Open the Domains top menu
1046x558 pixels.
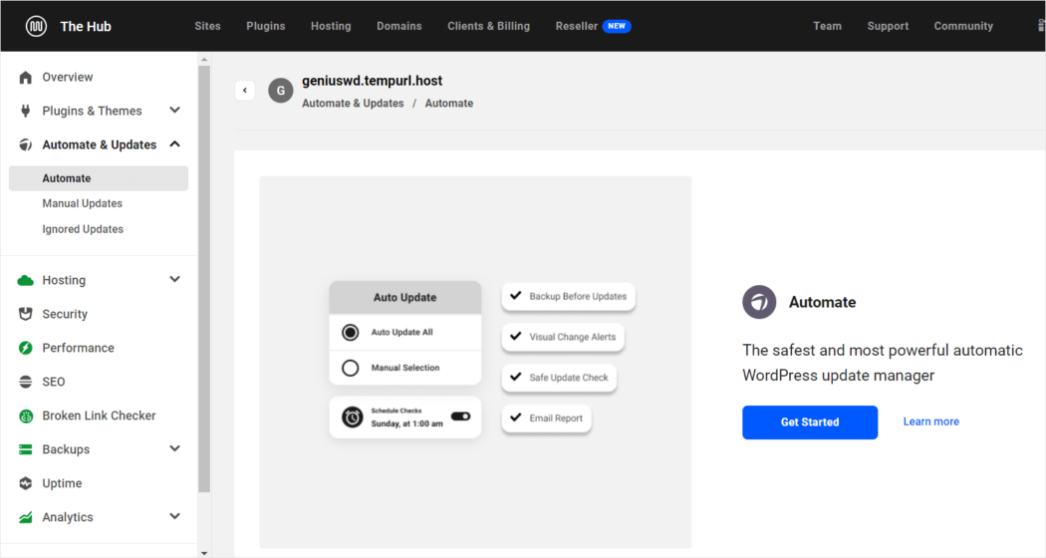398,26
